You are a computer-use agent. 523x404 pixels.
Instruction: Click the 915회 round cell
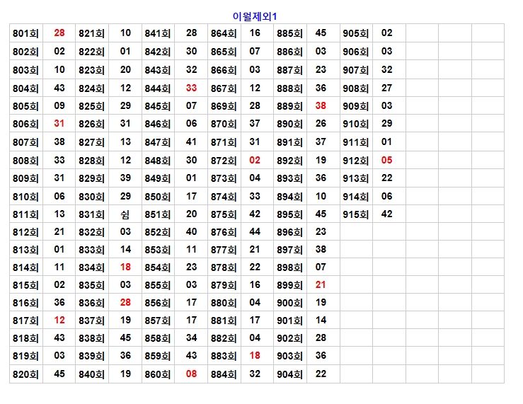pos(356,214)
